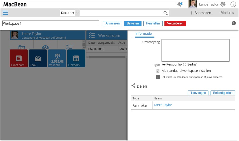Click the Werkstroom widget title
Viewport: 239px width, 141px height.
click(x=109, y=36)
